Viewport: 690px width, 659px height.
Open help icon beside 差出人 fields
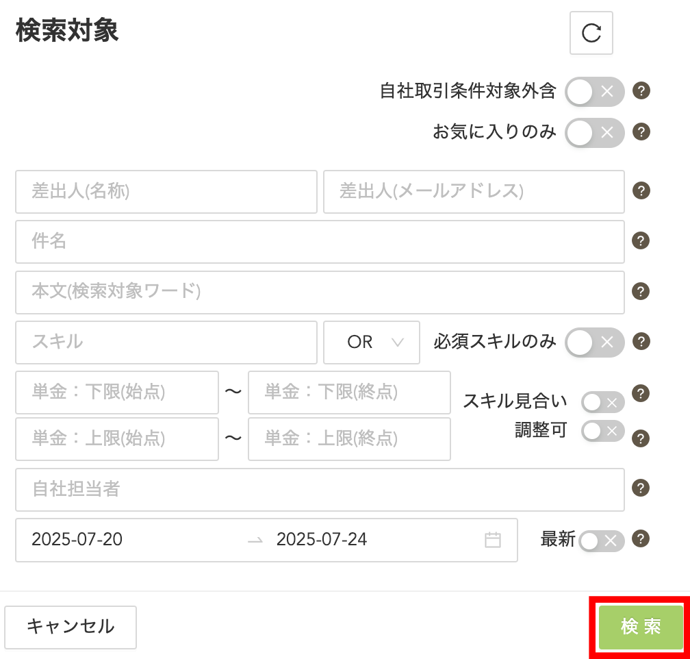(641, 190)
